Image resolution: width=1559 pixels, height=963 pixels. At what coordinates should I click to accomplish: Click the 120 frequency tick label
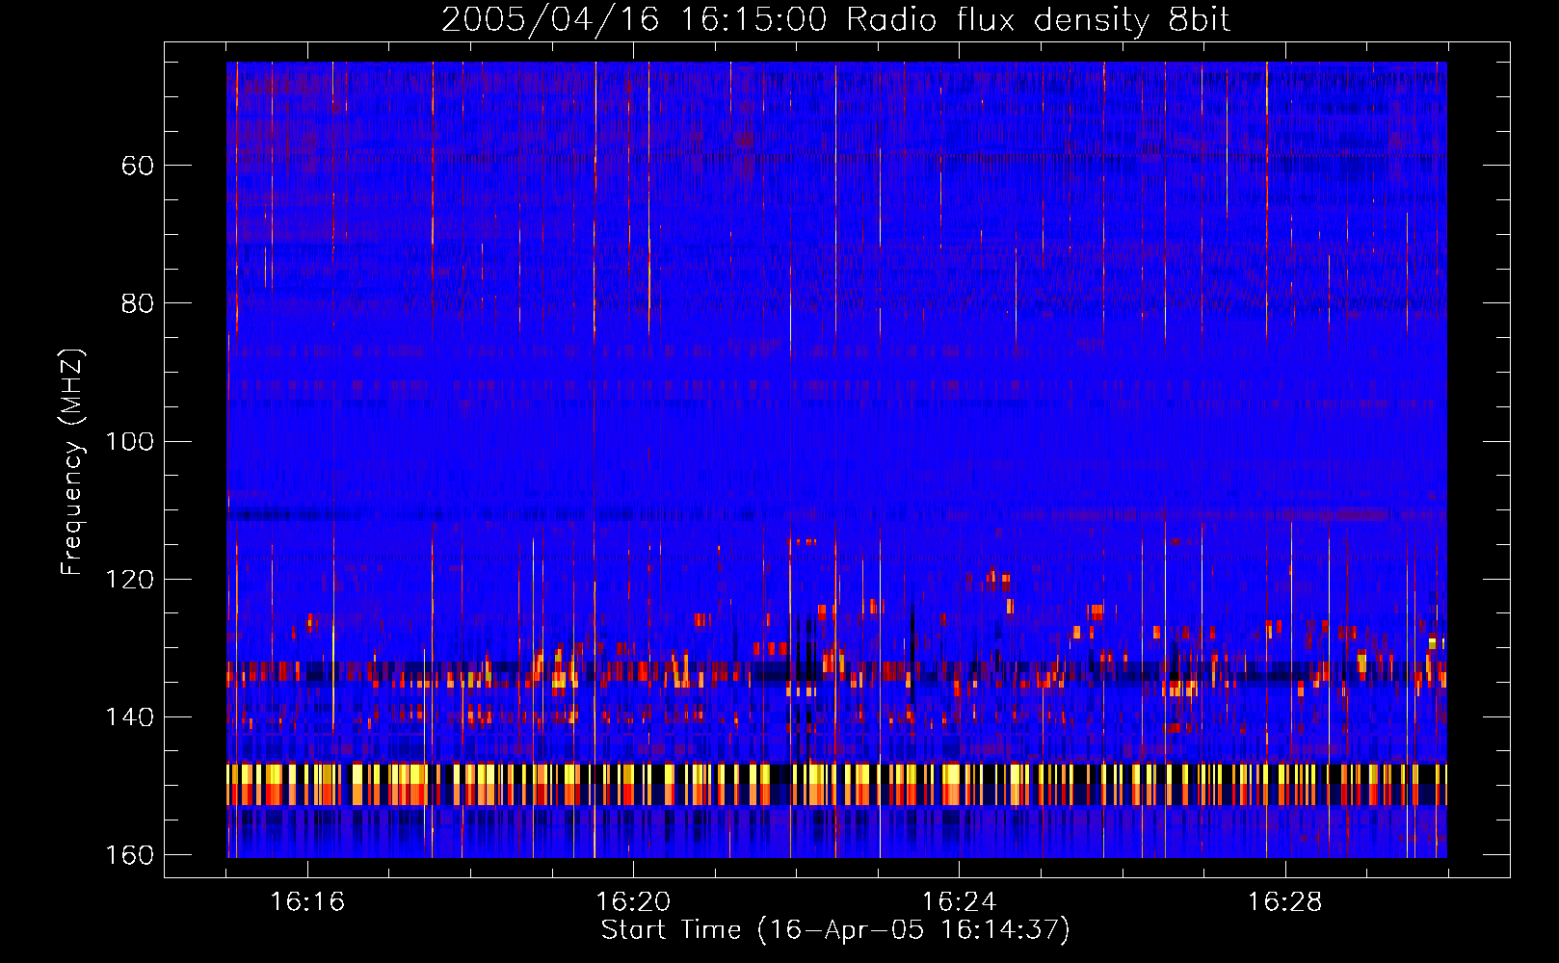click(x=128, y=580)
